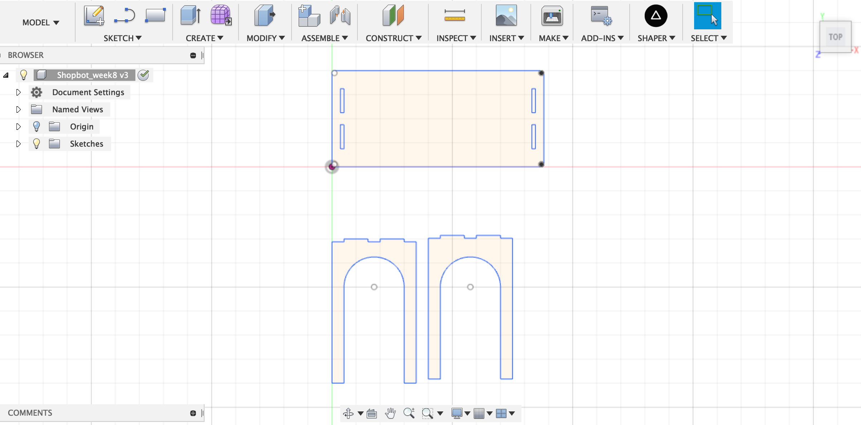
Task: Toggle visibility bulb for Origin folder
Action: tap(37, 127)
